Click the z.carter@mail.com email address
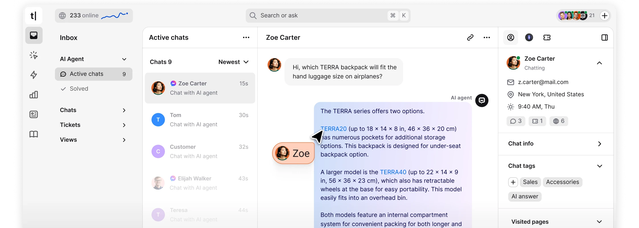 (543, 82)
